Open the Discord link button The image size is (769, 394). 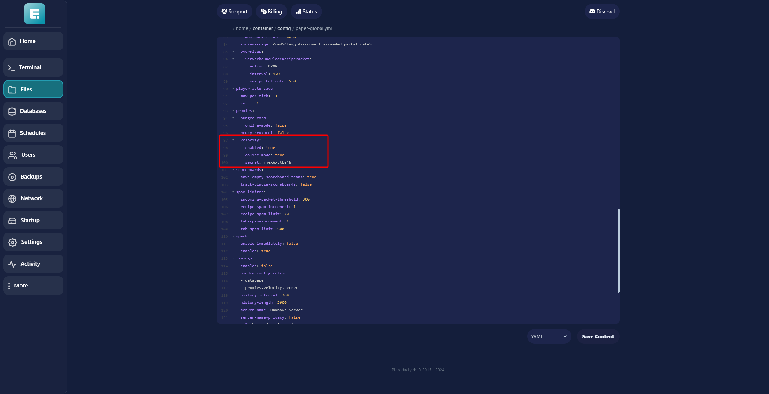pyautogui.click(x=602, y=12)
